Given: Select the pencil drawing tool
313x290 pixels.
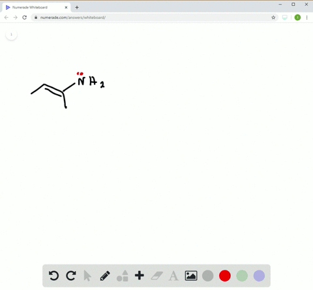Looking at the screenshot, I should 105,276.
